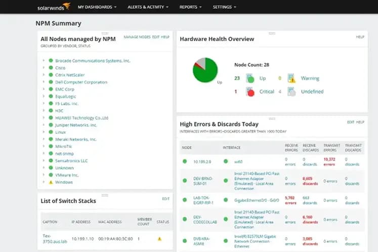Open VMware Inc. vendor link
The image size is (378, 252).
(67, 175)
